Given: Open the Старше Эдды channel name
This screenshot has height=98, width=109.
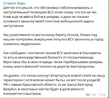Looking at the screenshot, I should (14, 3).
